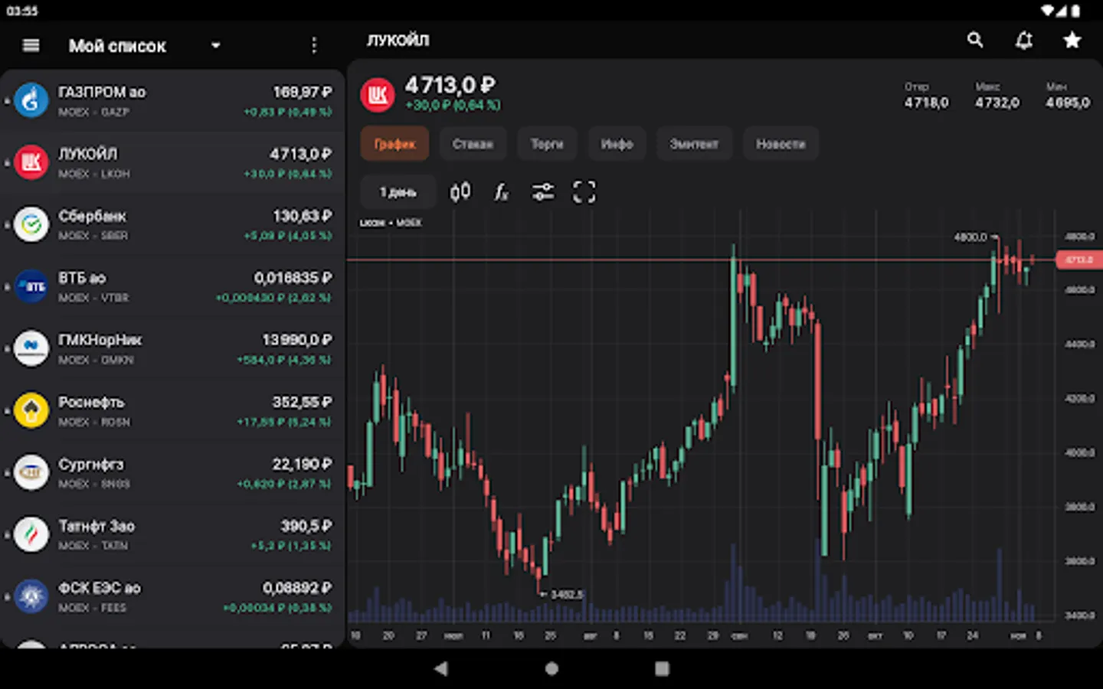Open the hamburger navigation menu
This screenshot has height=689, width=1103.
tap(31, 46)
